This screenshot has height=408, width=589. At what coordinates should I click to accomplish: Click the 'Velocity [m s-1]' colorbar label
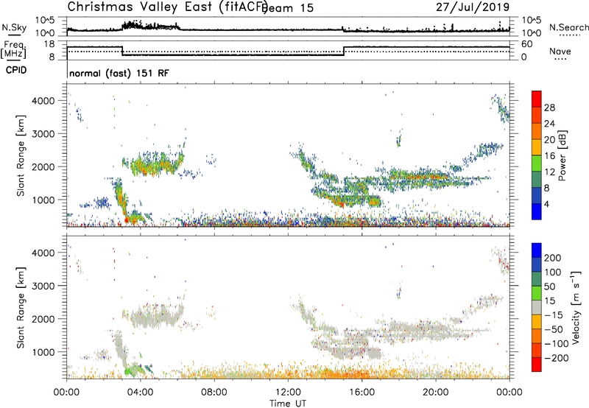click(575, 307)
